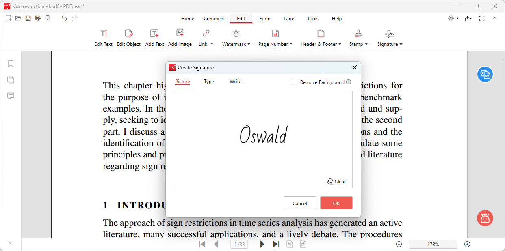
Task: Enable the Remove Background checkbox
Action: [295, 82]
